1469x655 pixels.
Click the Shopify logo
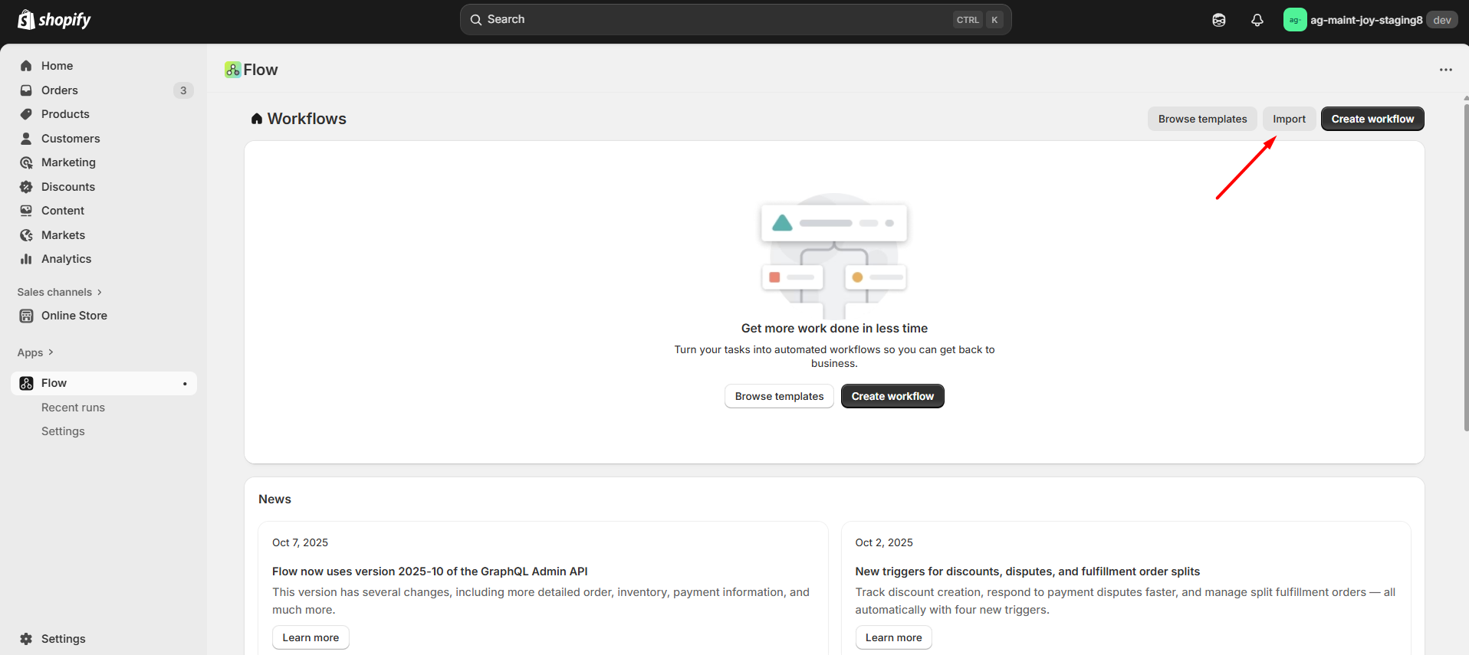tap(54, 20)
